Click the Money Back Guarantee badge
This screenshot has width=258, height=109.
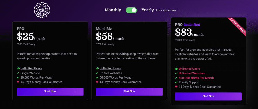(42, 10)
